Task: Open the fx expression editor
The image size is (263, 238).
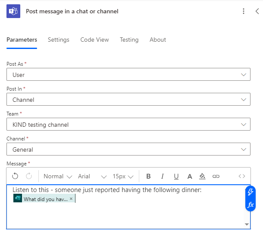Action: pyautogui.click(x=250, y=204)
